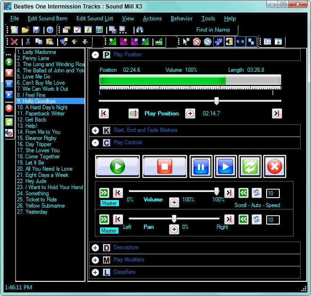Click the mute speaker icon in left sidebar
This screenshot has width=311, height=296.
9,133
